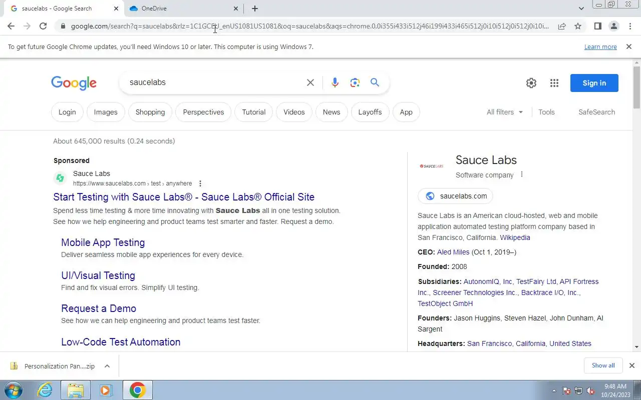Click the share page icon in address bar
Screen dimensions: 641x400
[562, 26]
